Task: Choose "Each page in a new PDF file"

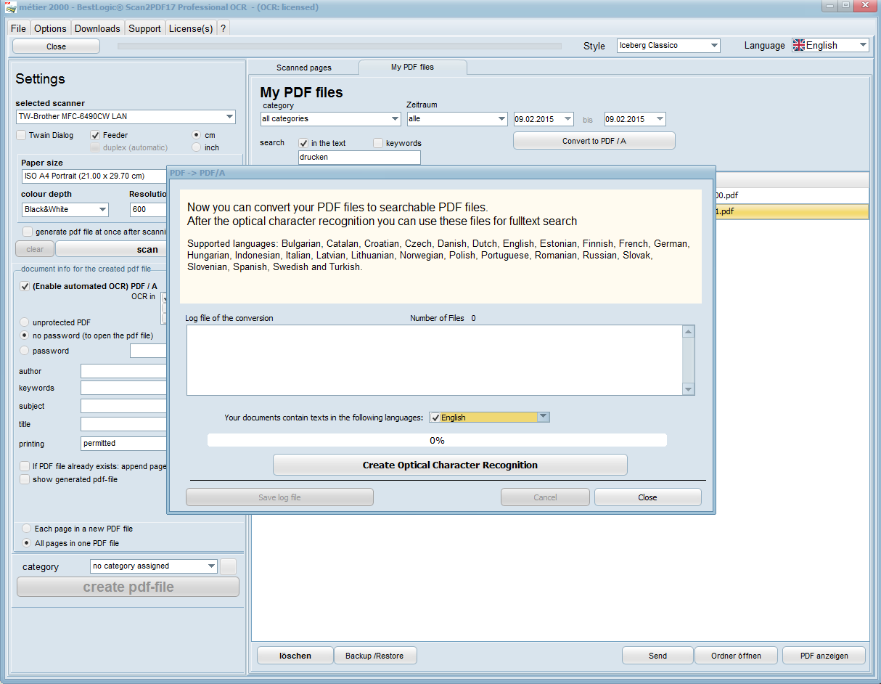Action: tap(27, 529)
